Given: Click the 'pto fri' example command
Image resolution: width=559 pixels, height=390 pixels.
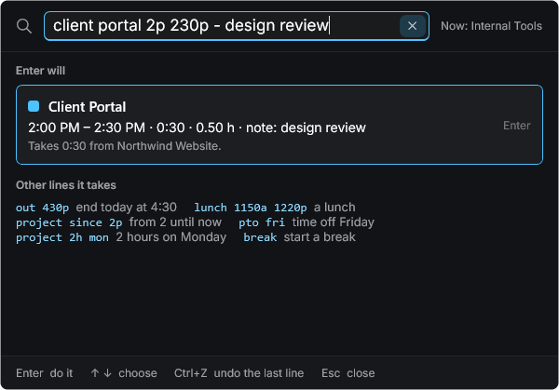Looking at the screenshot, I should click(x=262, y=222).
